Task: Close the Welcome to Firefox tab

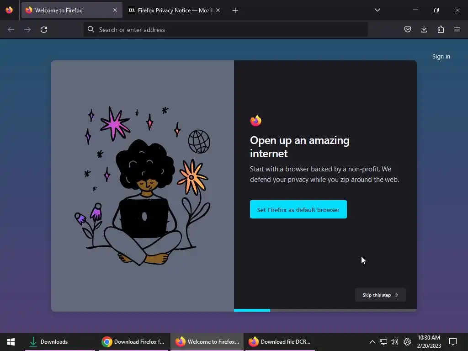Action: pyautogui.click(x=115, y=10)
